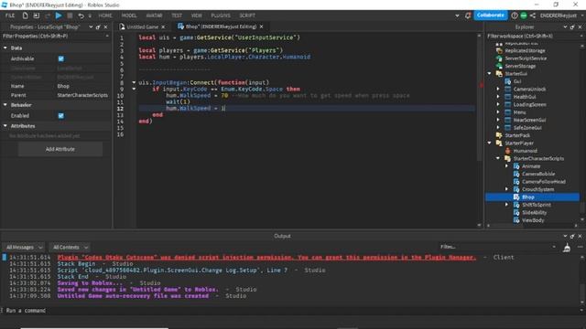Clear output with the broom icon
The image size is (586, 329).
coord(567,248)
